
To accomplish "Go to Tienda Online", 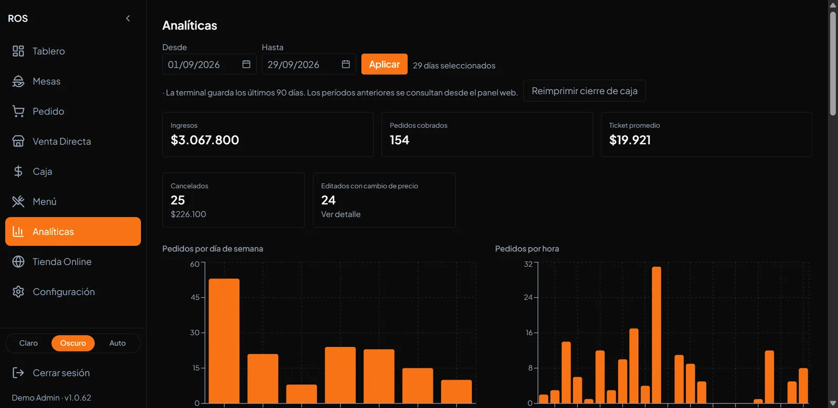I will (73, 262).
